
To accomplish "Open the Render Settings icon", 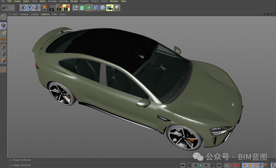I will [66, 8].
